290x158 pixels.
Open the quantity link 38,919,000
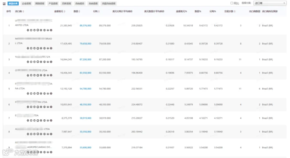click(x=85, y=118)
